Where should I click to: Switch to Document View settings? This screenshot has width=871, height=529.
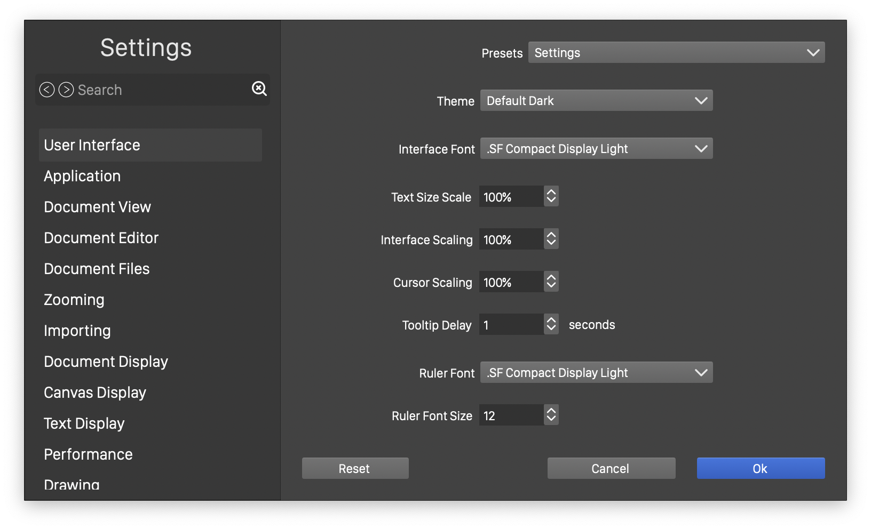[97, 207]
